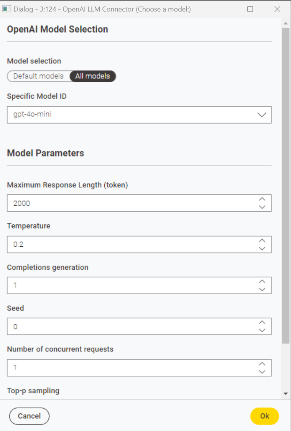Viewport: 291px width, 431px height.
Task: Open the Specific Model ID dropdown
Action: click(x=139, y=115)
